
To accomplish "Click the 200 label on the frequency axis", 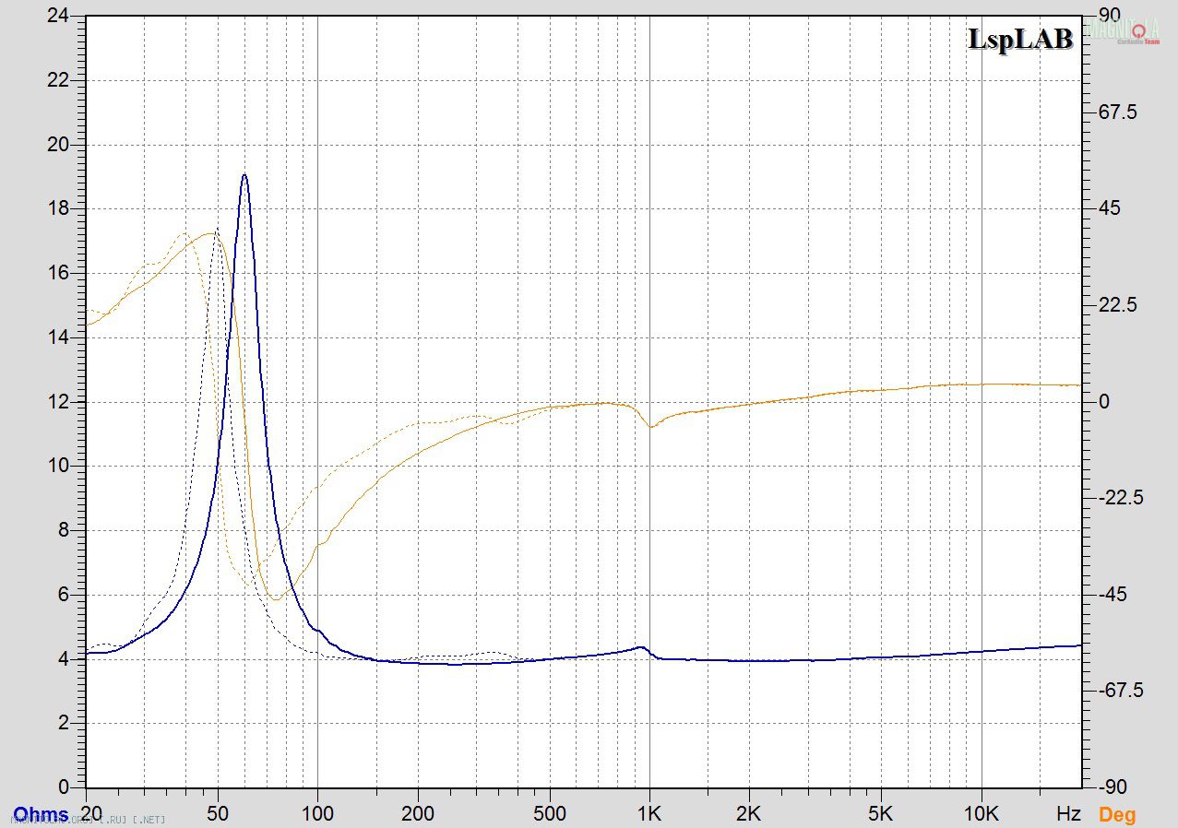I will (x=418, y=814).
